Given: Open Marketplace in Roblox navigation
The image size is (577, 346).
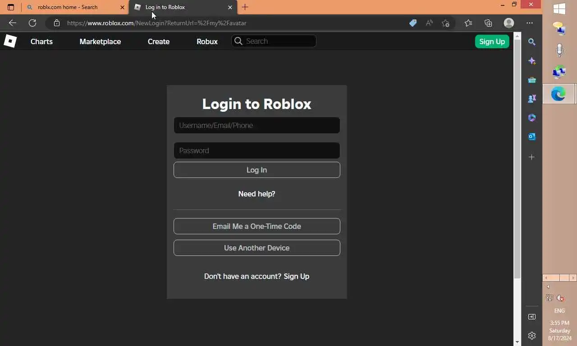Looking at the screenshot, I should coord(100,41).
